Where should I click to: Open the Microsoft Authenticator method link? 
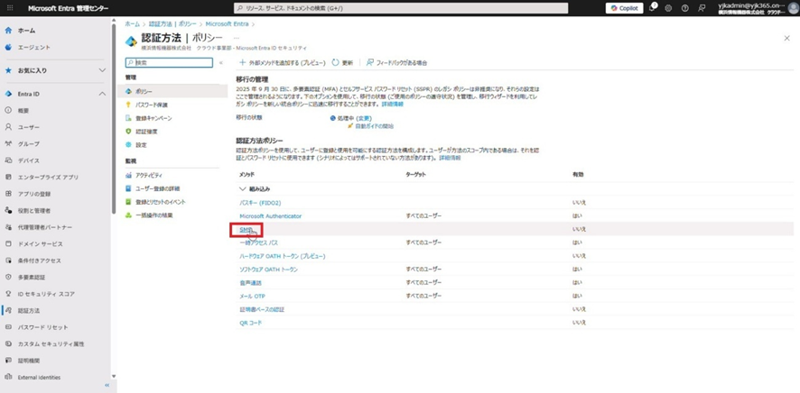[x=270, y=216]
